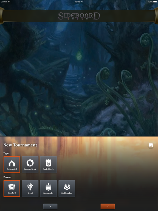Choose the Oathbreaker format
Viewport: 158px width, 211px height.
(x=67, y=188)
